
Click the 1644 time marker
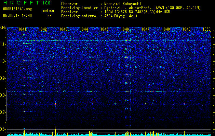(84, 29)
